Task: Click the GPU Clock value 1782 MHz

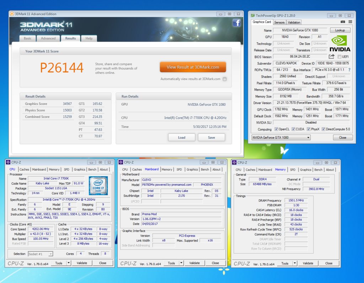Action: pos(282,109)
